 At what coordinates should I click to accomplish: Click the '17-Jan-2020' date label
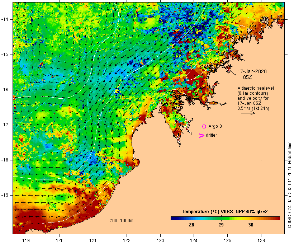pos(252,71)
